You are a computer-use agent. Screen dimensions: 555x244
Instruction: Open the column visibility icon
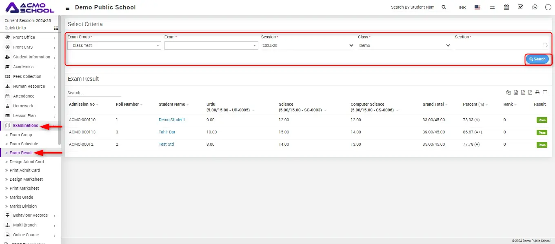[x=545, y=92]
